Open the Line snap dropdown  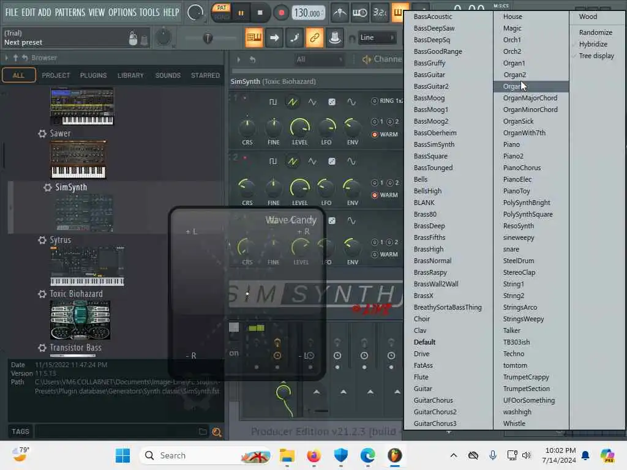coord(377,37)
